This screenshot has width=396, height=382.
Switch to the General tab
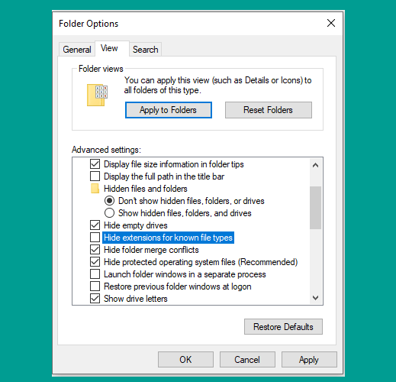(77, 50)
